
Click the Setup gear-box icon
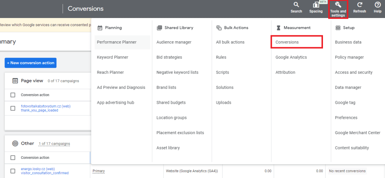[338, 28]
